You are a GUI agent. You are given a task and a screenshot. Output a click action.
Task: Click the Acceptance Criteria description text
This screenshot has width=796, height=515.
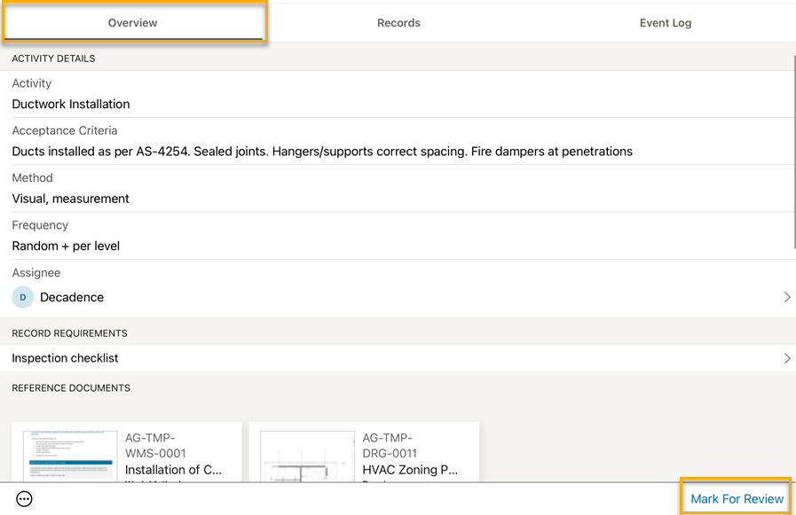point(322,152)
